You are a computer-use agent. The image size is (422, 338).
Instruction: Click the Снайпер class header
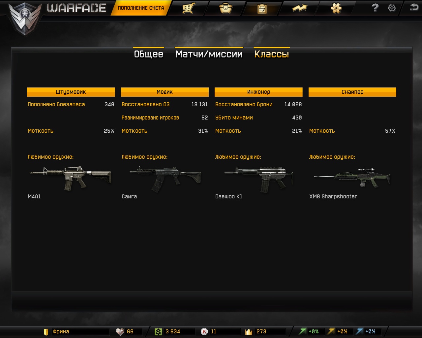[x=352, y=92]
